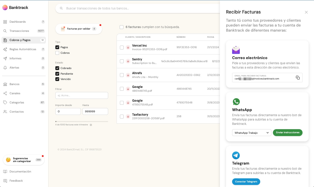The width and height of the screenshot is (314, 187).
Task: Go to Reglas Automáticas section
Action: point(23,49)
